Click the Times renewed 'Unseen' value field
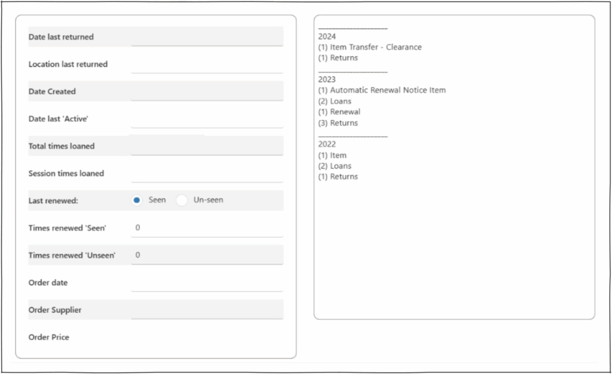Screen dimensions: 612x374 point(207,255)
